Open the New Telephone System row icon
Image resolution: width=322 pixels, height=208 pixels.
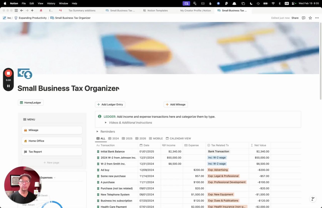coord(98,195)
